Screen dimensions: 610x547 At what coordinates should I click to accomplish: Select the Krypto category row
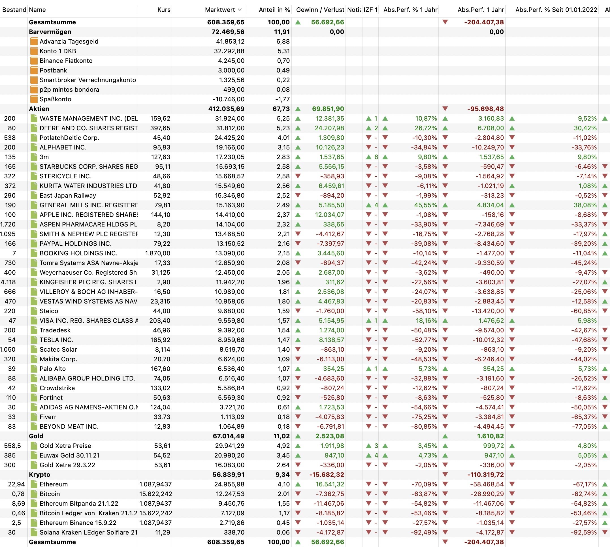point(39,475)
